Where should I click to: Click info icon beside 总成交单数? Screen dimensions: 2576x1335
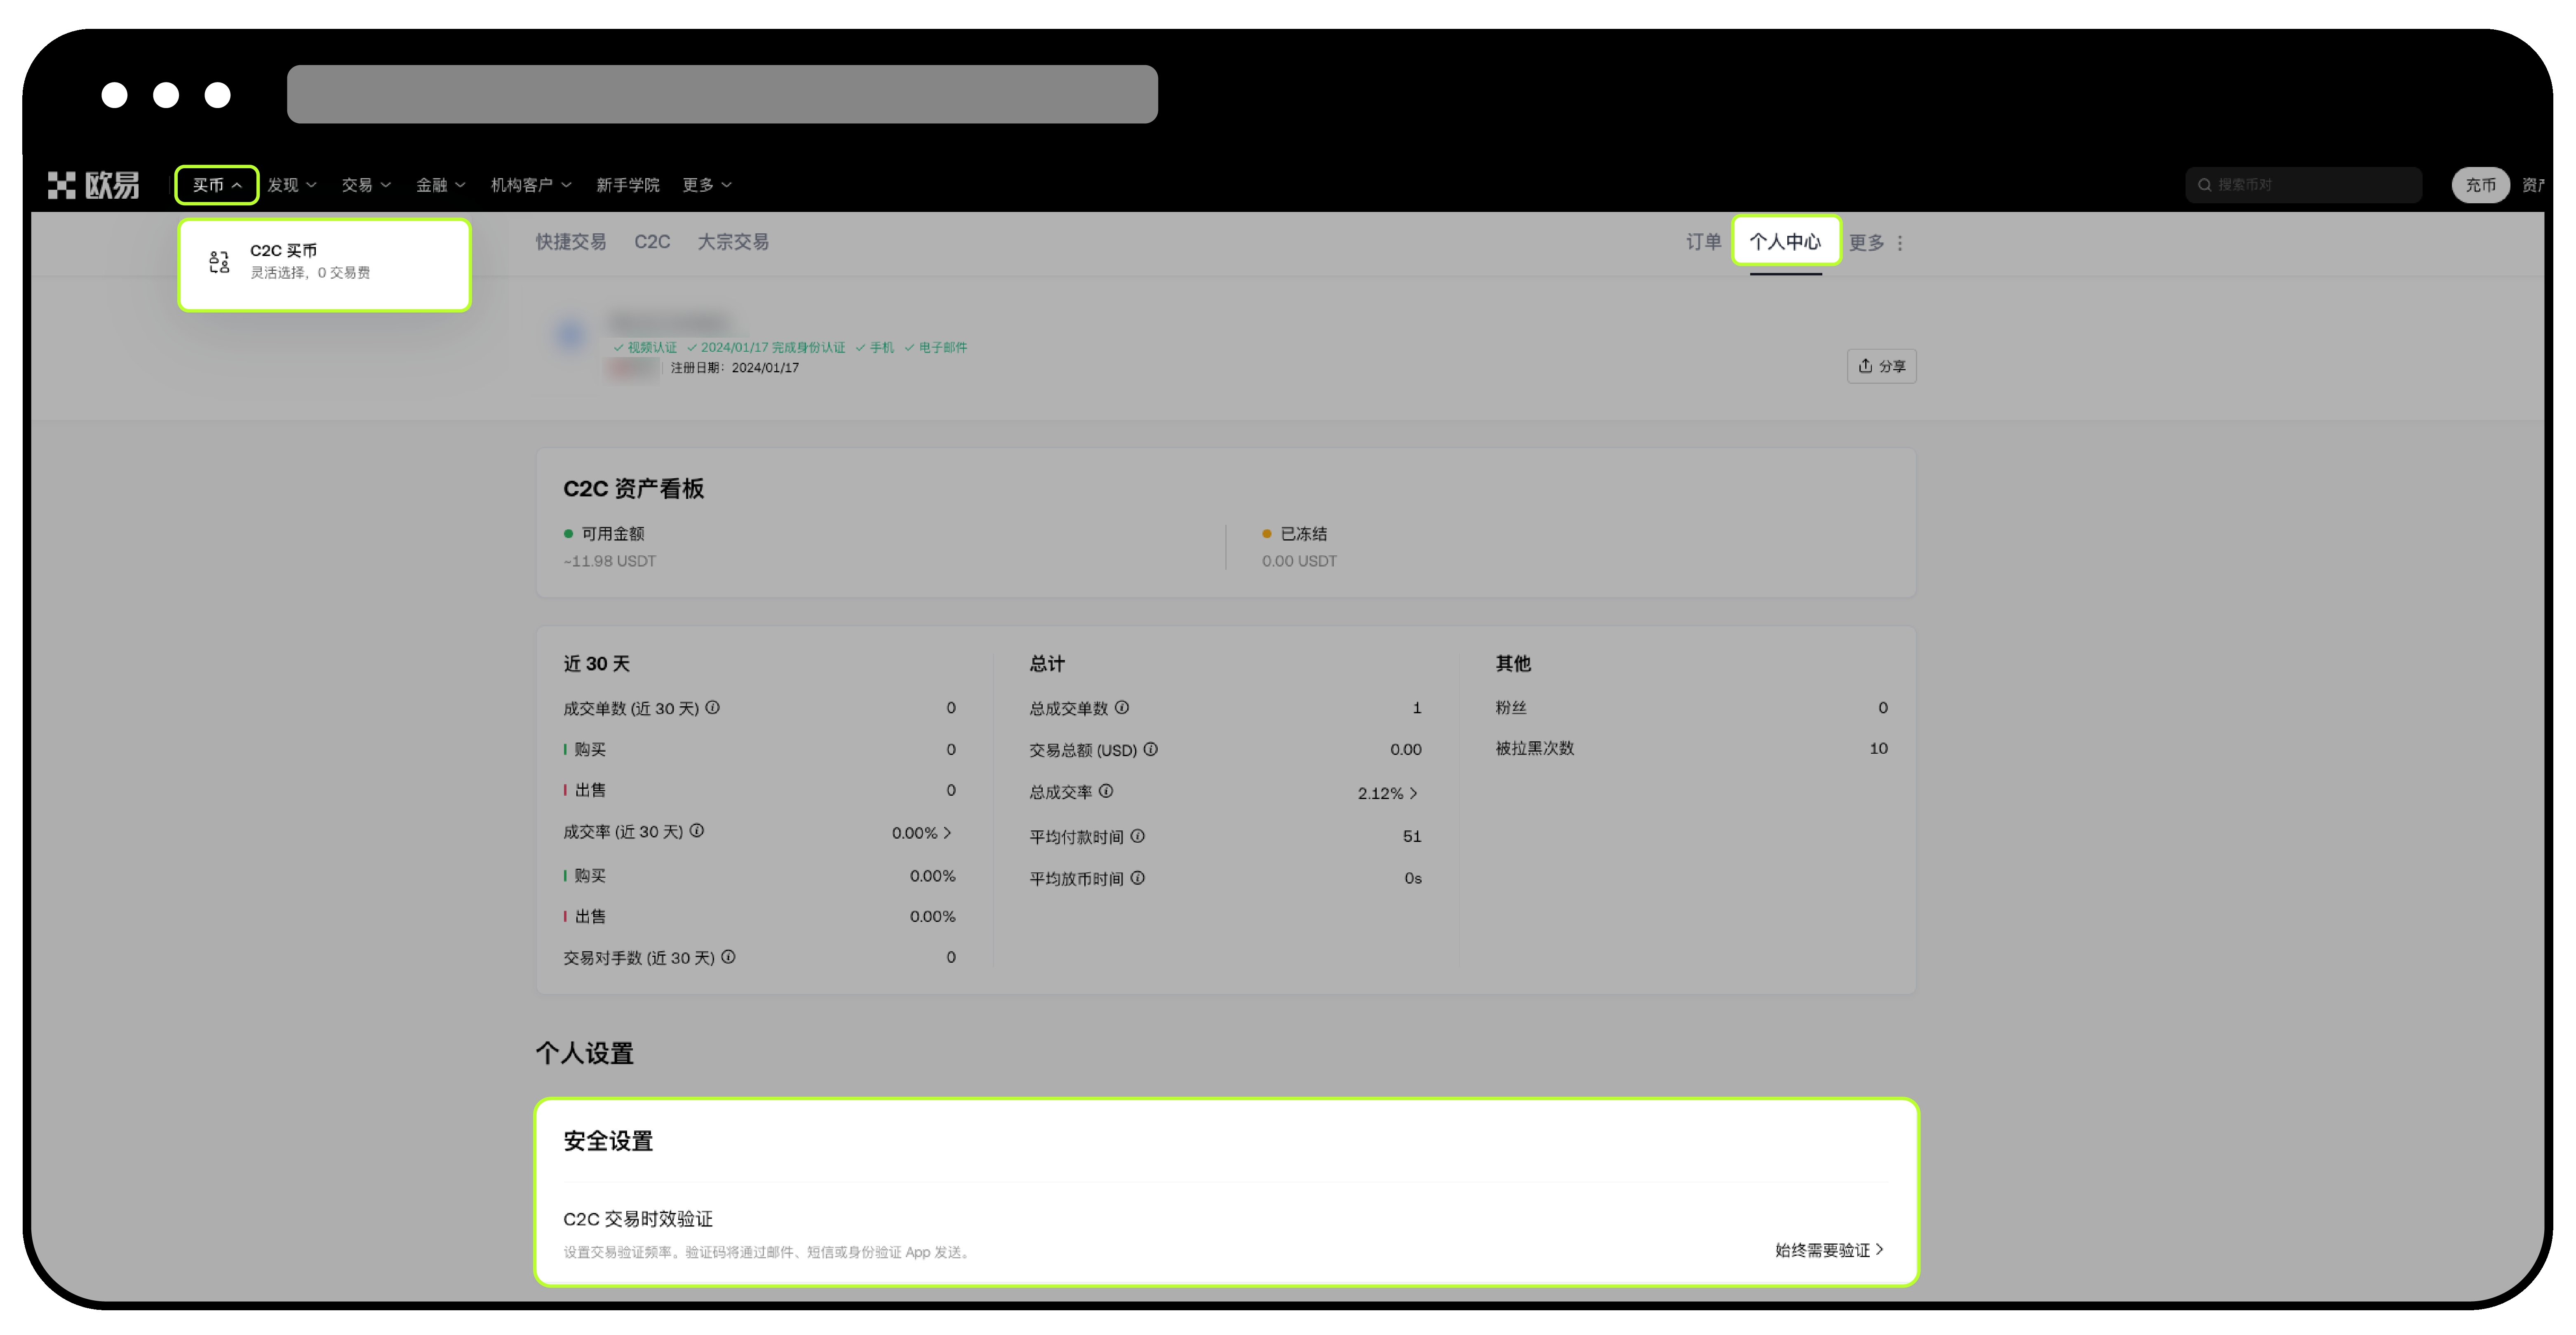tap(1122, 708)
